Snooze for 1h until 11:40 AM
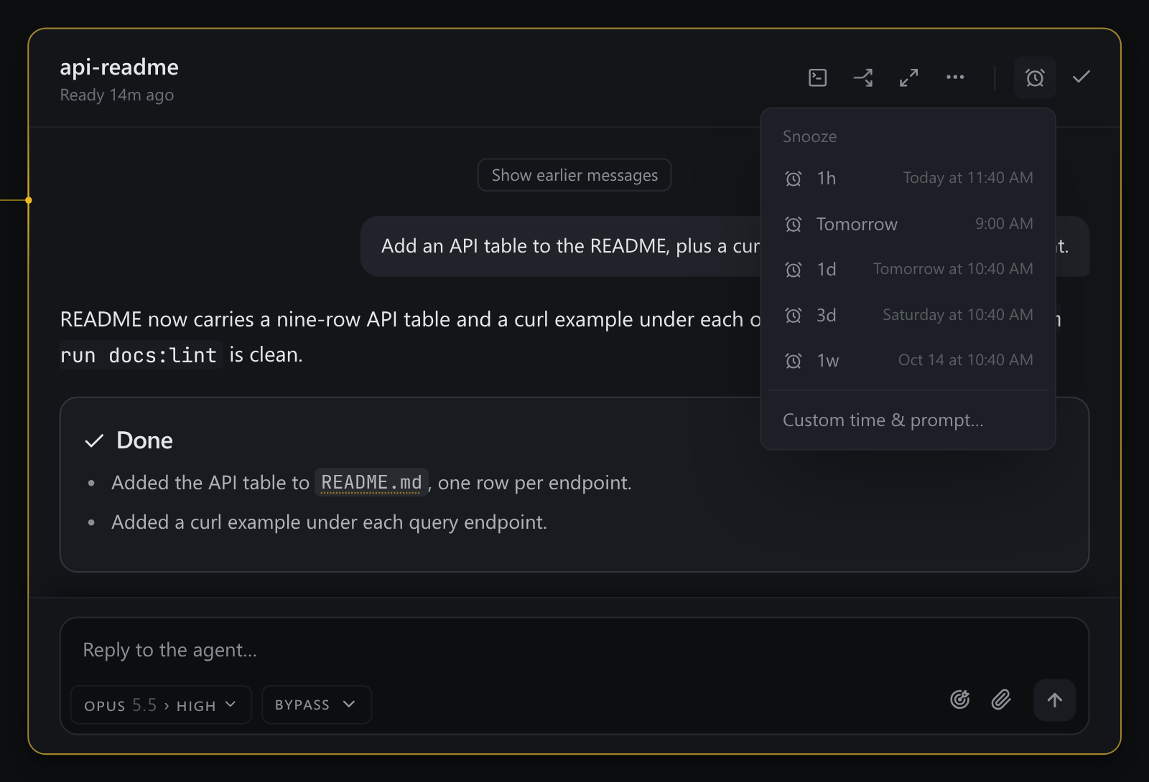 (x=908, y=178)
